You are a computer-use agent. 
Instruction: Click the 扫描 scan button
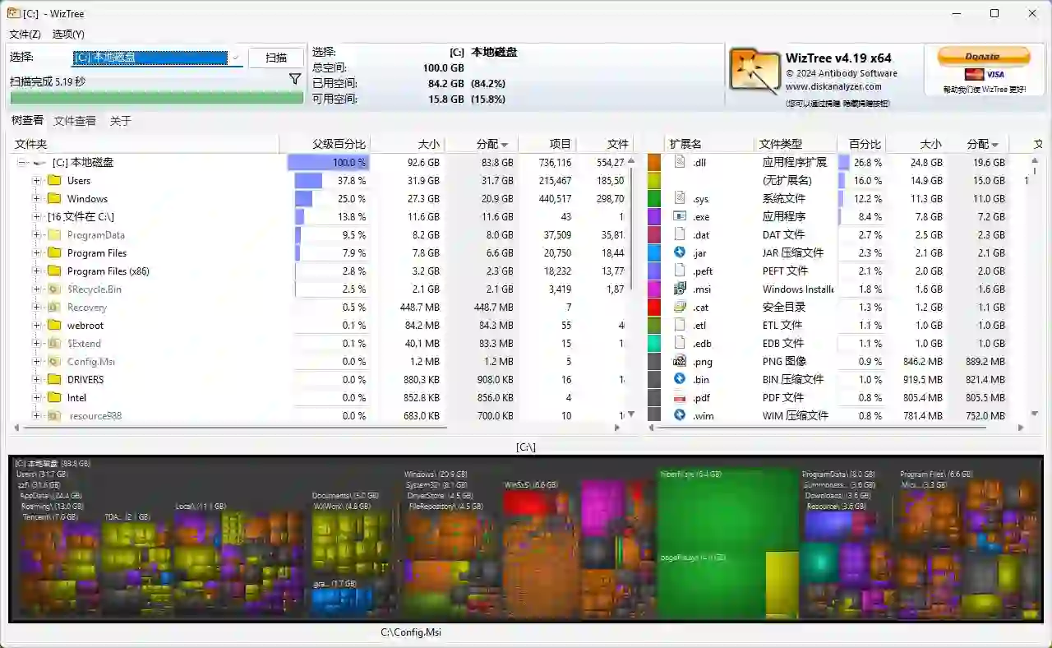275,58
